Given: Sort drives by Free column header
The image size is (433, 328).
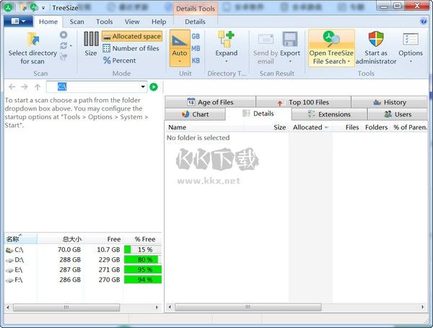Looking at the screenshot, I should (x=103, y=239).
